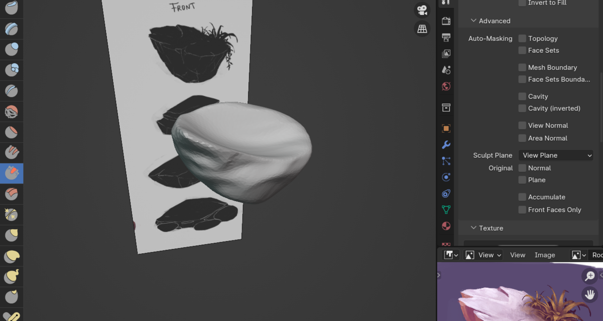Enable View Normal auto-masking
The height and width of the screenshot is (321, 603).
[x=522, y=126]
